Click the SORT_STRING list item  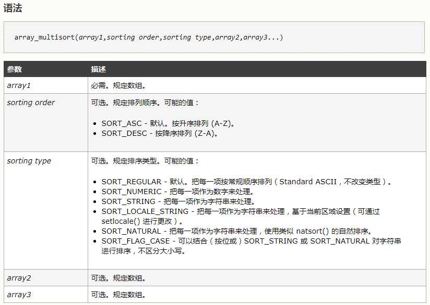[178, 201]
